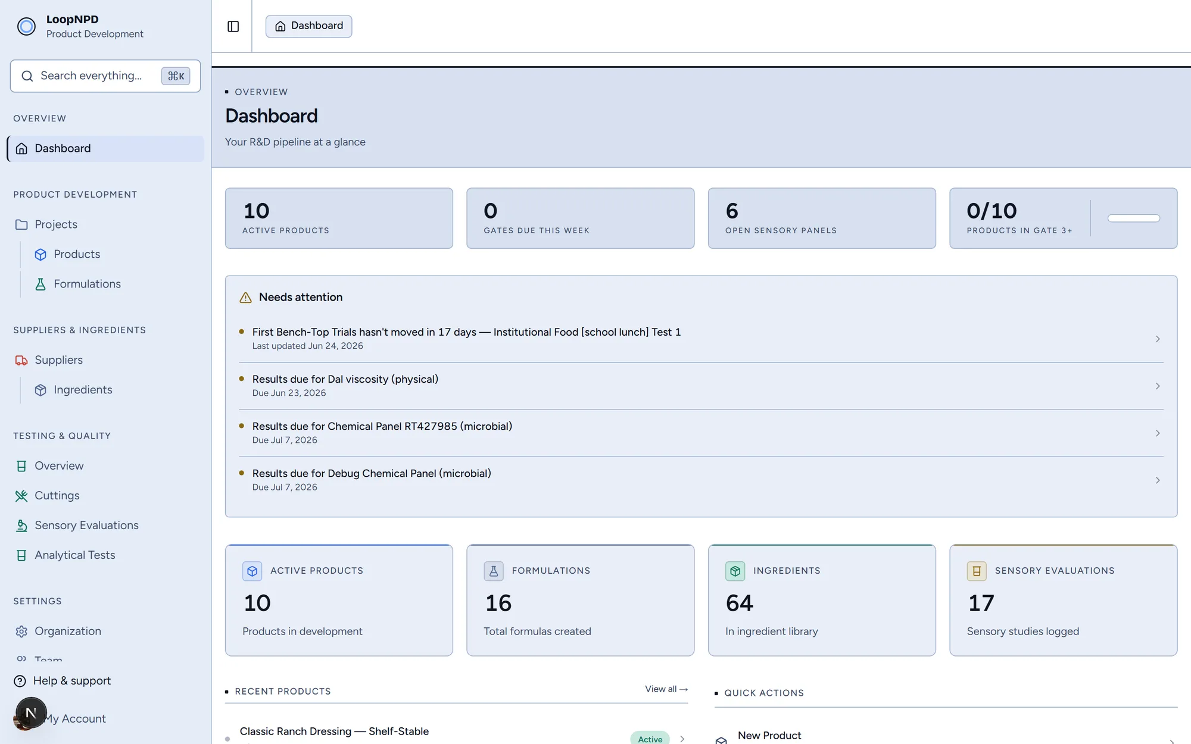The width and height of the screenshot is (1191, 744).
Task: Click the Open Sensory Panels tile
Action: (822, 218)
